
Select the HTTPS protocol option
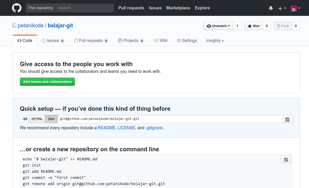point(37,119)
